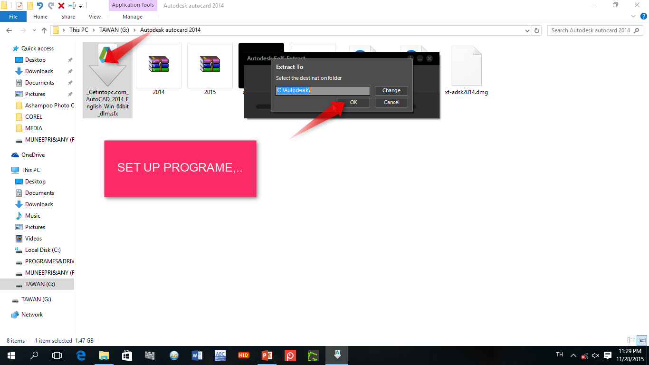Select the xf-adsk2014.dmg file
The height and width of the screenshot is (365, 649).
click(x=466, y=69)
